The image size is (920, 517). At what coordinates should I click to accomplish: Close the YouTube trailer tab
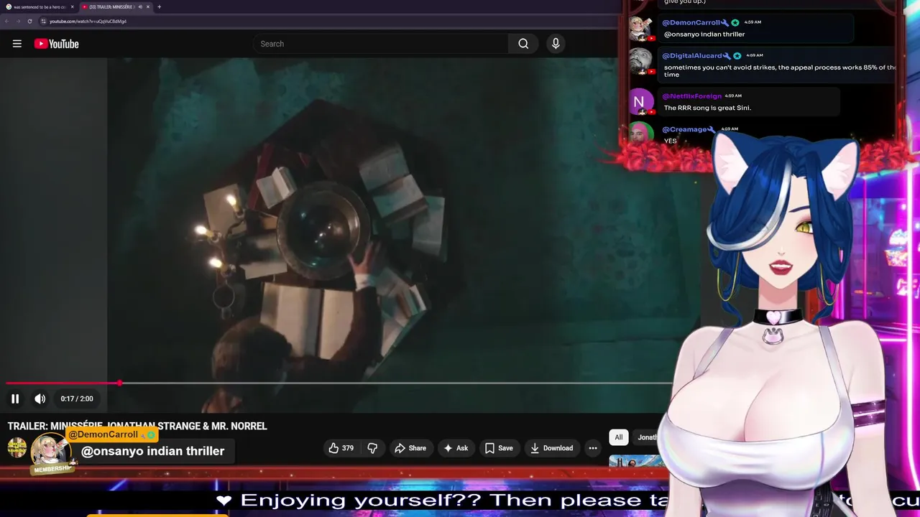[148, 6]
